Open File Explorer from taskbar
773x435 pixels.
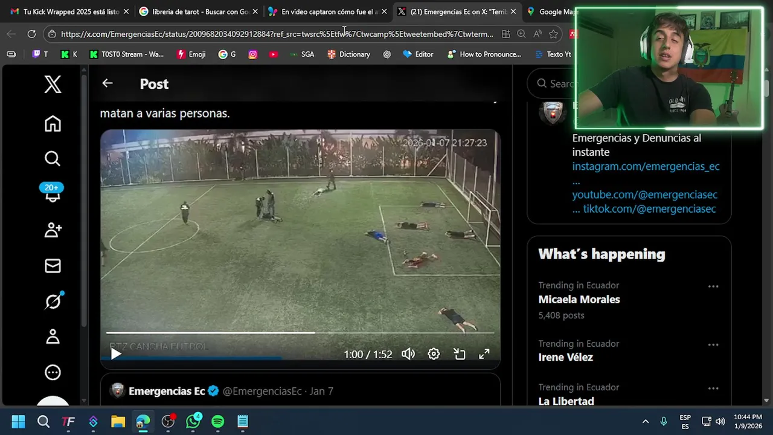click(118, 421)
